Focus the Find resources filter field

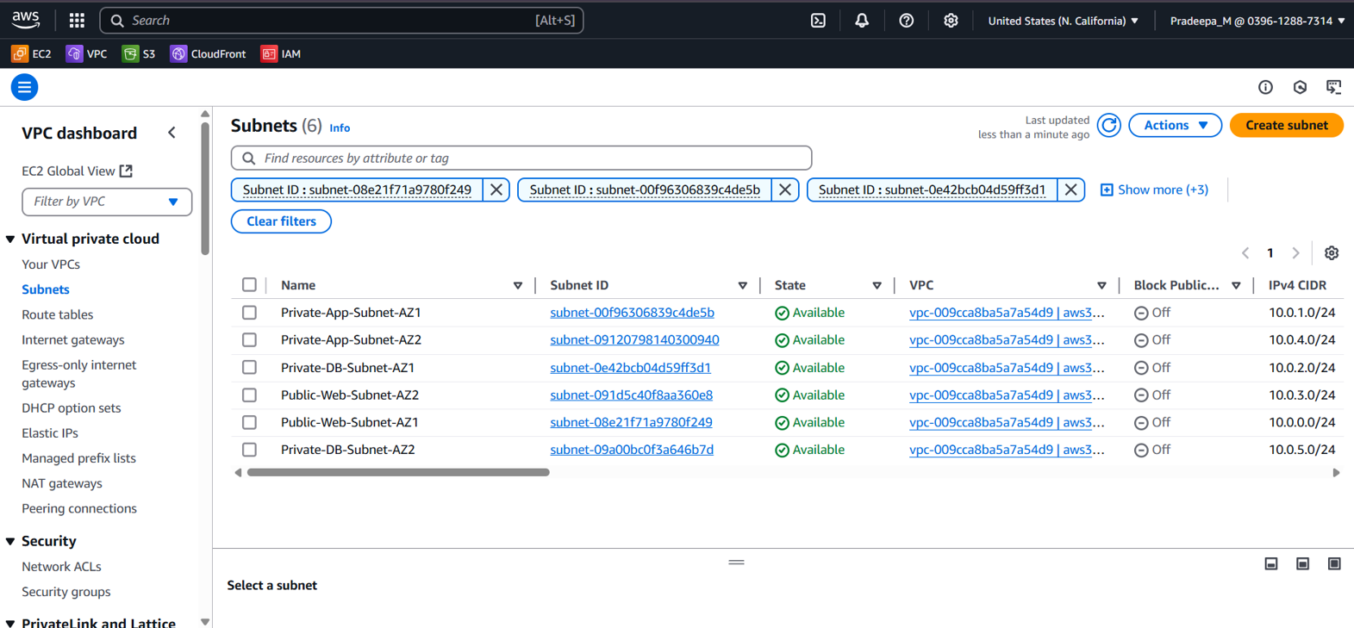coord(521,159)
